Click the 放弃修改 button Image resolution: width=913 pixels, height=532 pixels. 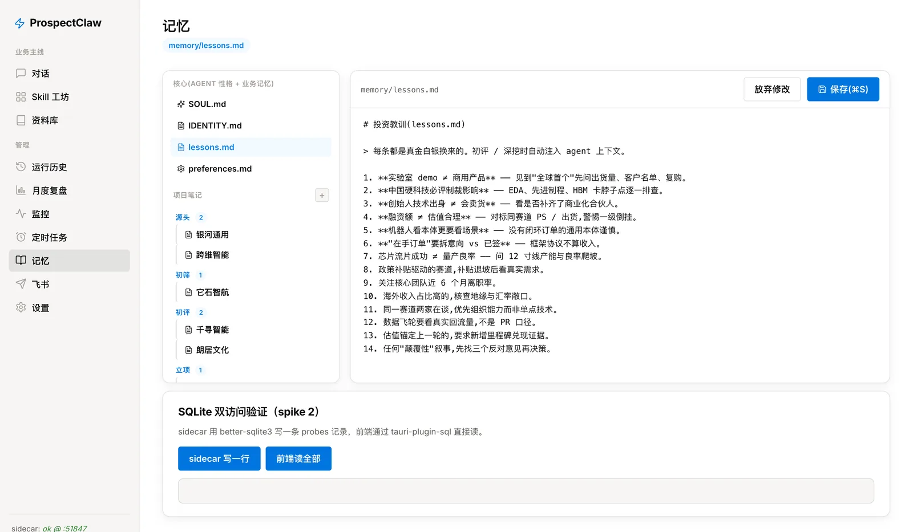click(x=772, y=90)
